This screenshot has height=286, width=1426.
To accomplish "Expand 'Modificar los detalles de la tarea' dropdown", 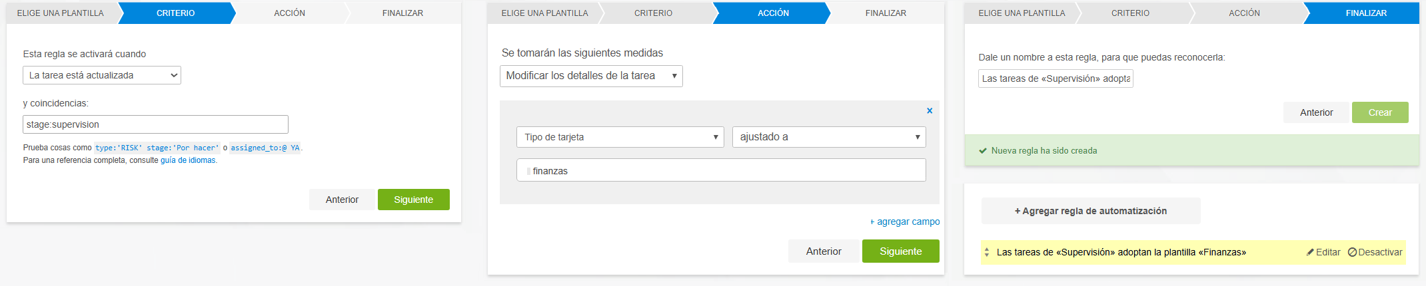I will coord(591,76).
